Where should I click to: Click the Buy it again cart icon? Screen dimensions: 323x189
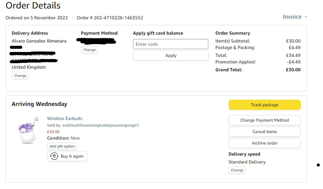coord(54,156)
